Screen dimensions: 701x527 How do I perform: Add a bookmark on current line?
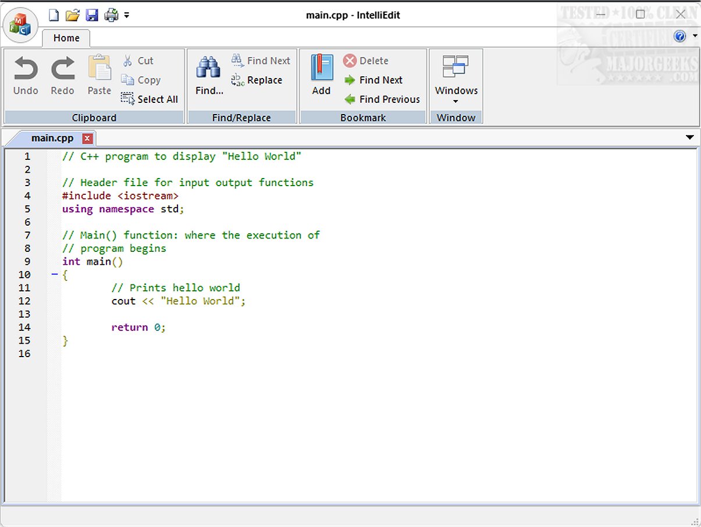point(321,76)
